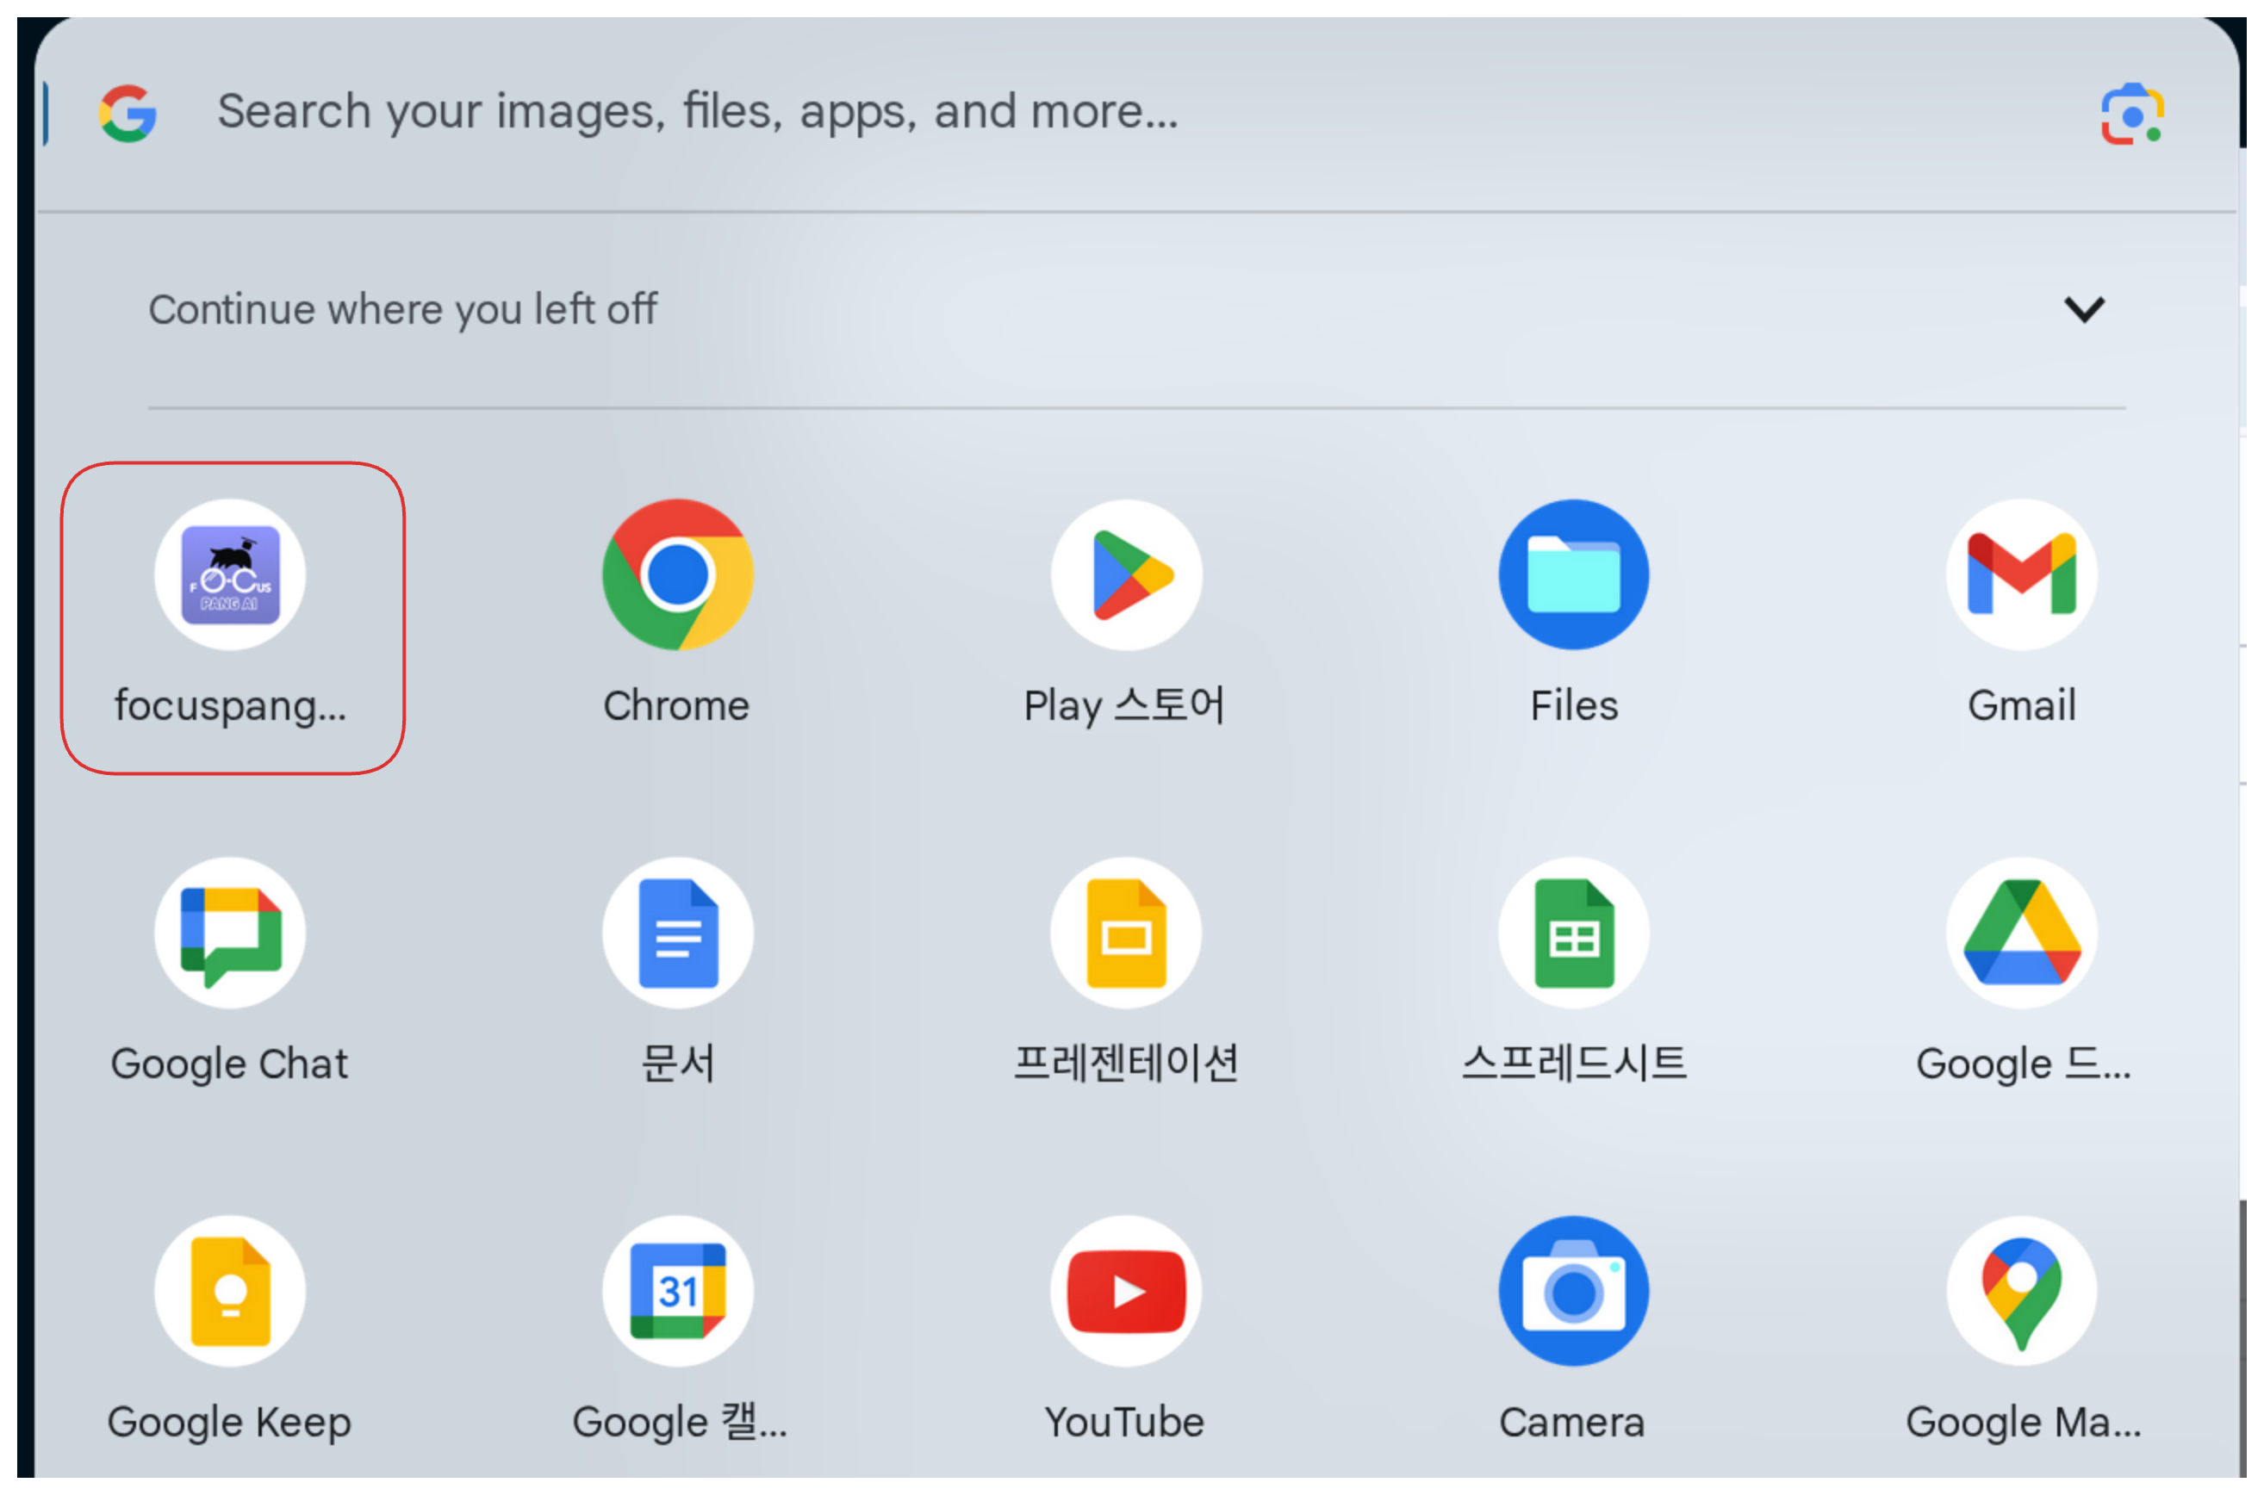Click Continue where you left off heading

pyautogui.click(x=402, y=310)
